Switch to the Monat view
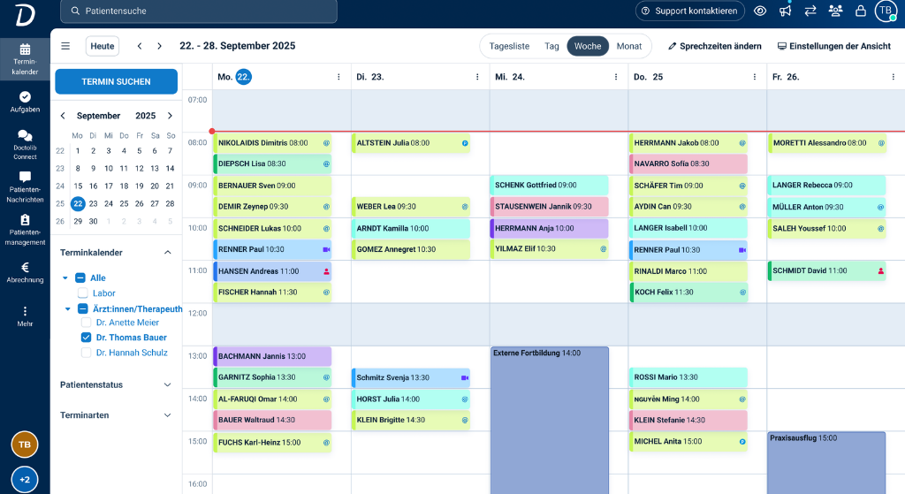The width and height of the screenshot is (905, 494). pos(629,46)
